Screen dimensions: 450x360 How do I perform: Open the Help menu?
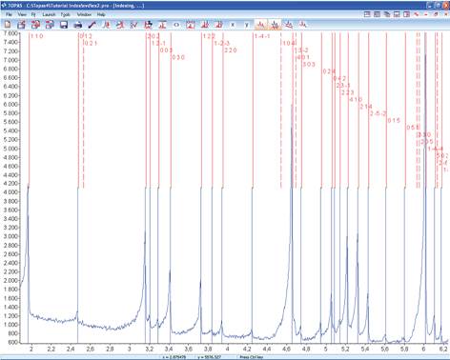tap(101, 14)
